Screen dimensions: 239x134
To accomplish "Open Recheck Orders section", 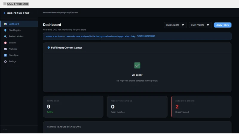I will pyautogui.click(x=19, y=36).
